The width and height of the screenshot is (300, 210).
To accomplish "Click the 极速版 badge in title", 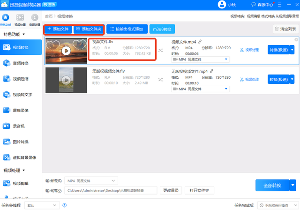I will click(49, 5).
